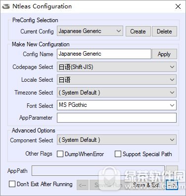Close the Ntleas Configuration window
The image size is (186, 196).
click(x=178, y=6)
